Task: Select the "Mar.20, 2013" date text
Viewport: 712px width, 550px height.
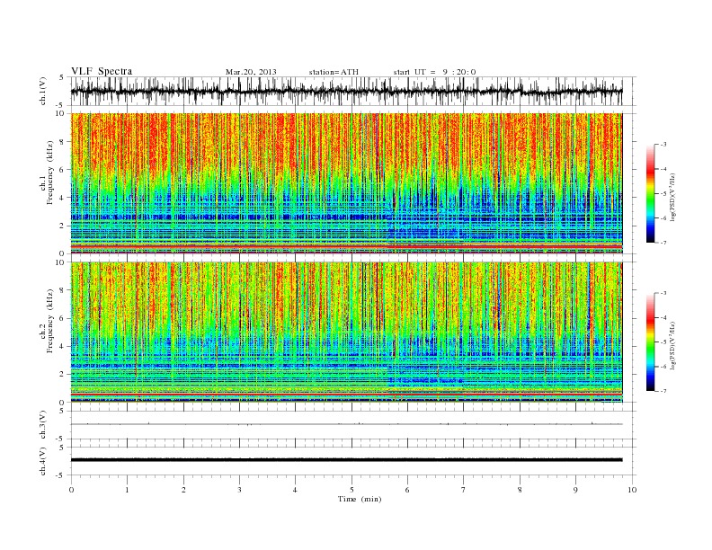Action: click(251, 72)
